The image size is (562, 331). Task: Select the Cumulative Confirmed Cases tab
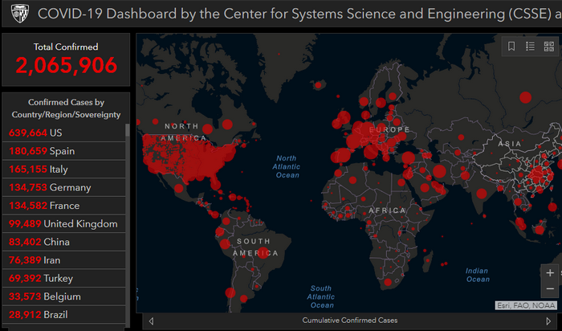pos(349,321)
